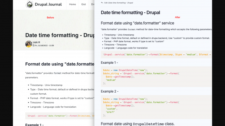The width and height of the screenshot is (225, 126).
Task: Click the left pane \Drupal::service code snippet
Action: [x=60, y=116]
